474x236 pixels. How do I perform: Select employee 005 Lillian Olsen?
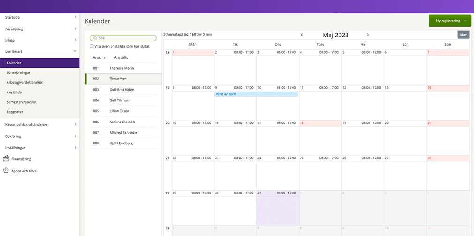click(x=123, y=111)
